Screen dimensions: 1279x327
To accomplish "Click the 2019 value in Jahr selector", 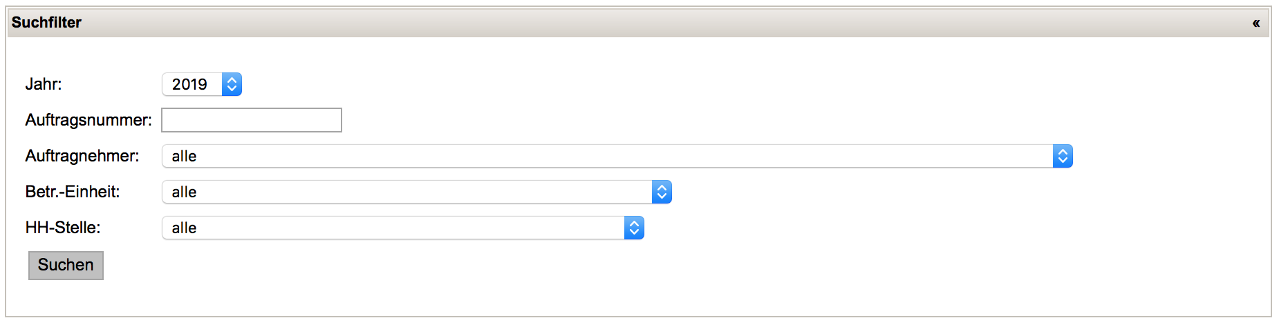I will click(x=189, y=84).
